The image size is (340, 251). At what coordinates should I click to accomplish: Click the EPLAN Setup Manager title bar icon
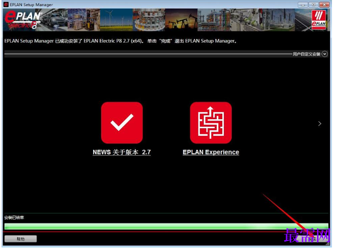coord(6,5)
